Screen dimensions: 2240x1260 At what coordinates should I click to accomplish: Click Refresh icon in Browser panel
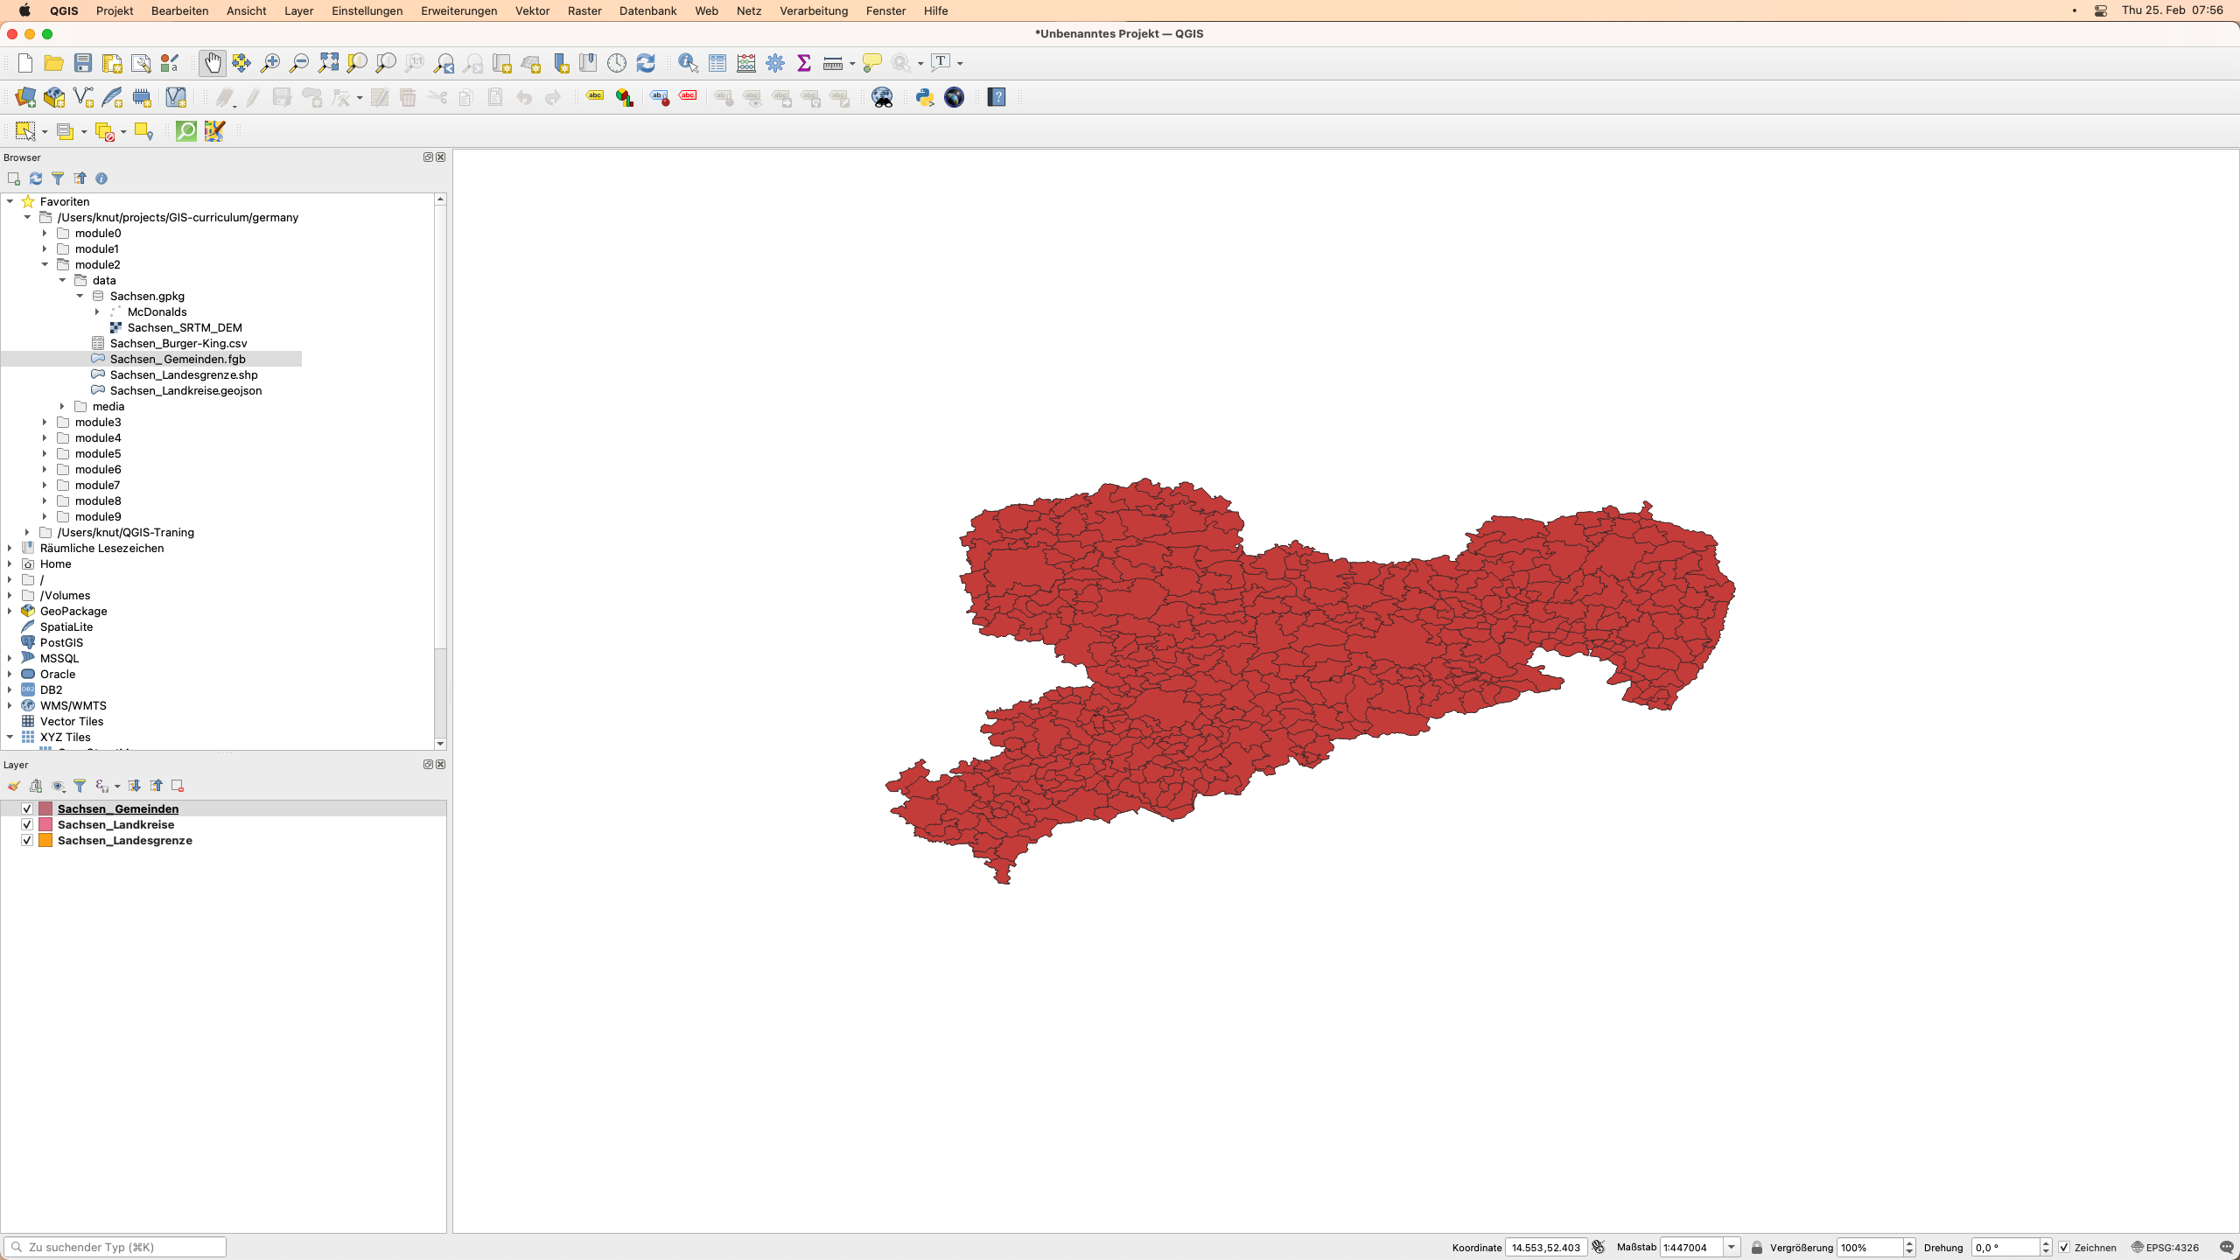(36, 178)
